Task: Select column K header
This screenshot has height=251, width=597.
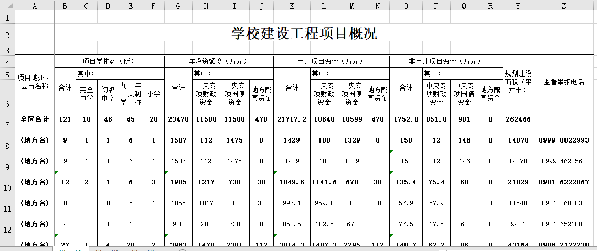Action: click(291, 6)
